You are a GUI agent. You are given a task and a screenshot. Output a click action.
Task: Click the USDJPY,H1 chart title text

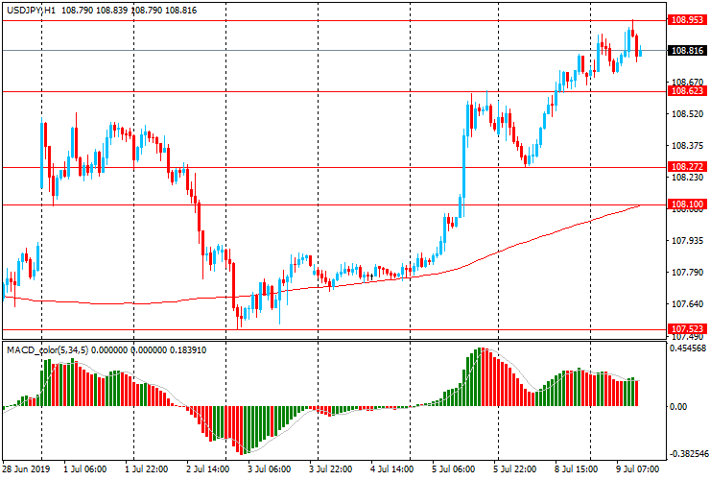[x=32, y=10]
